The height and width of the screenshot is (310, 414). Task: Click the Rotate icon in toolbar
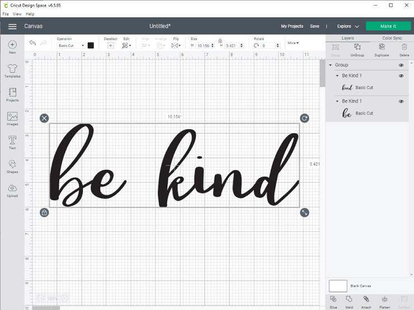(x=256, y=46)
